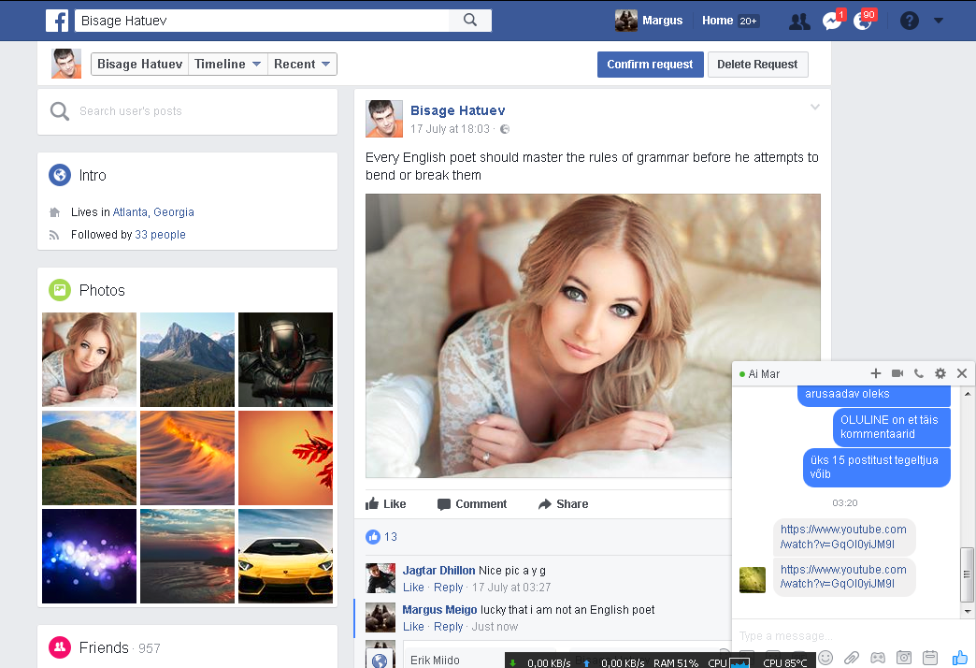Open Jagtar Dhillon's profile link

[438, 570]
